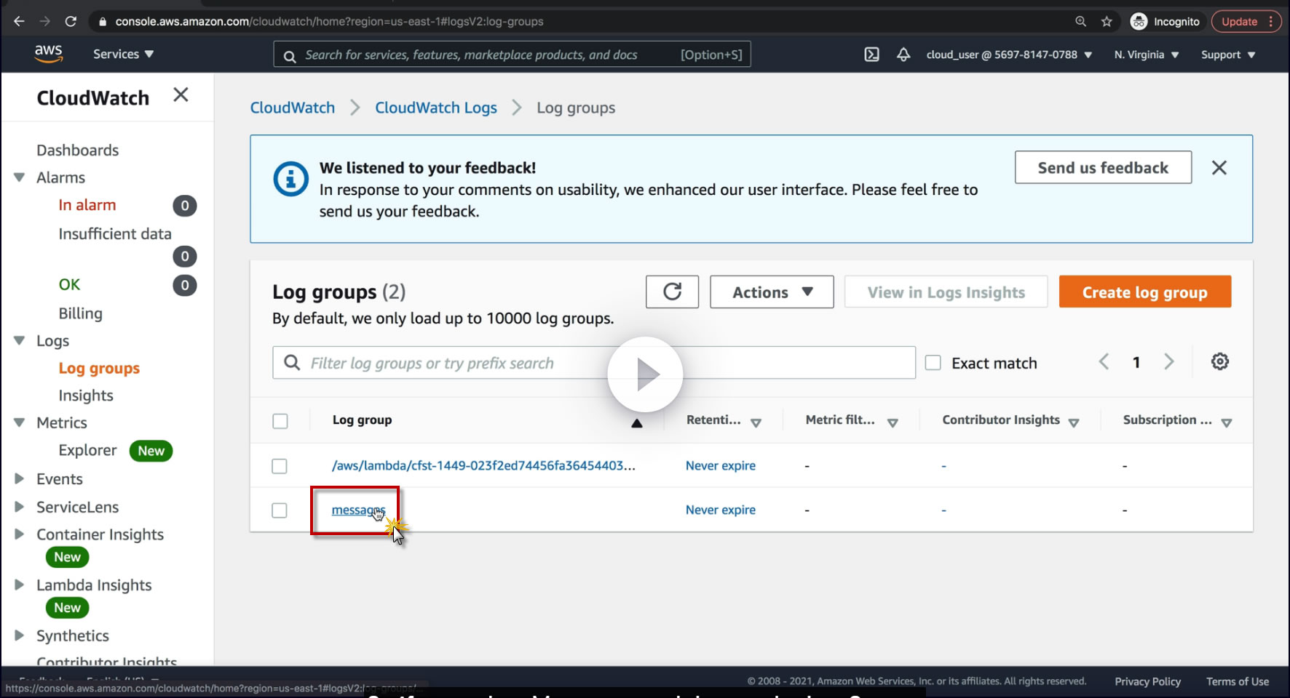Viewport: 1290px width, 698px height.
Task: Collapse the Metrics section
Action: tap(19, 422)
